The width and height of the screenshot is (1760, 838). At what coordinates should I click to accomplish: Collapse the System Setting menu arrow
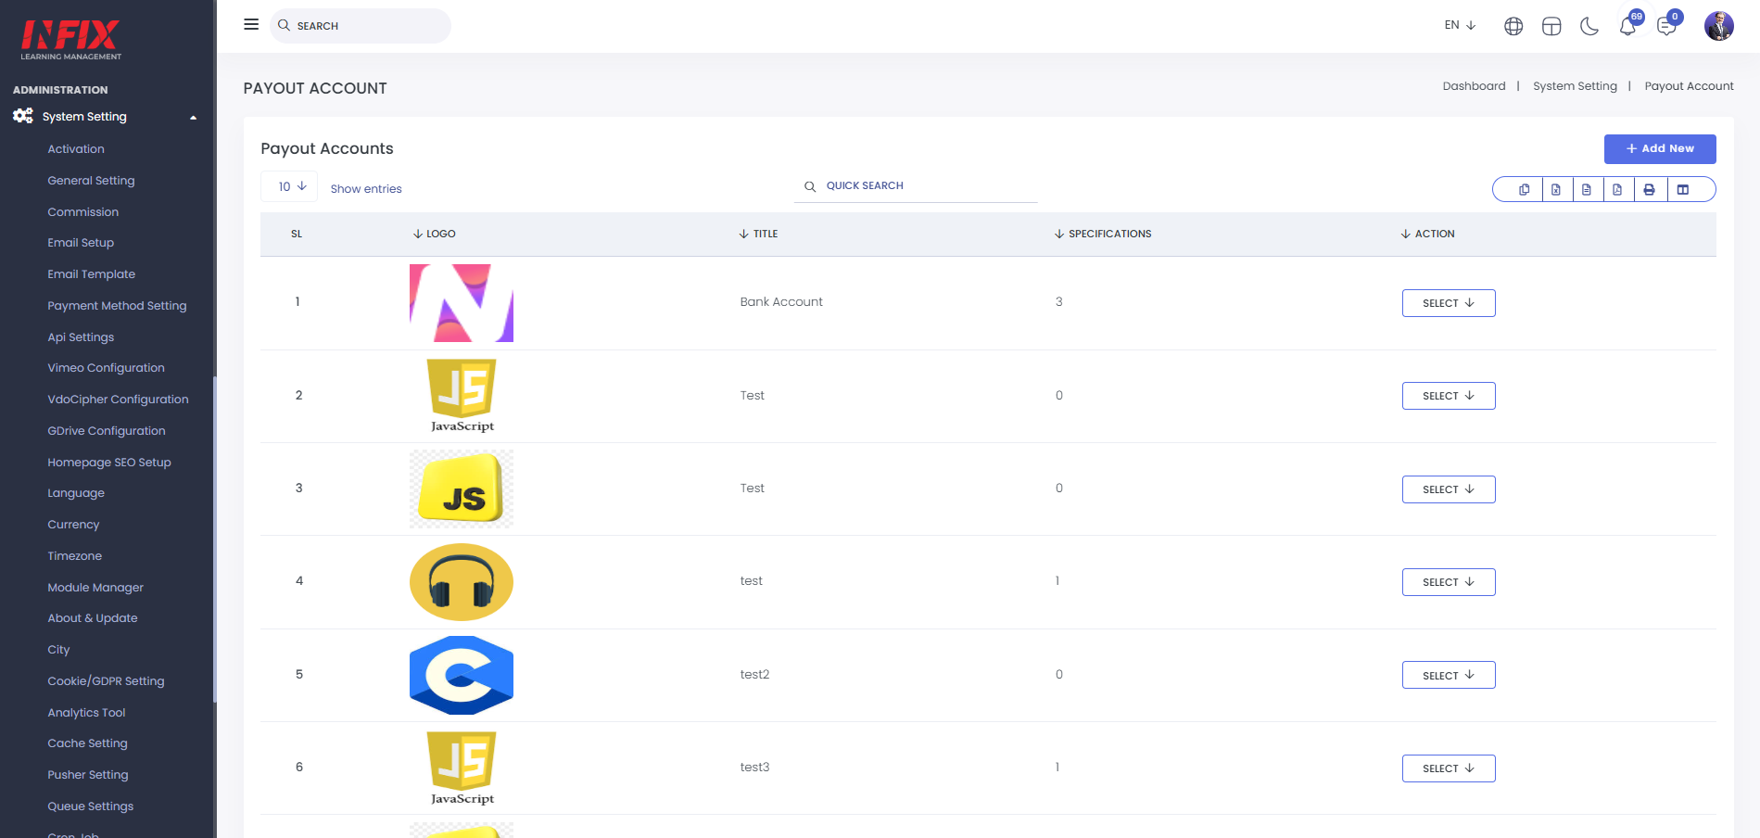point(194,118)
